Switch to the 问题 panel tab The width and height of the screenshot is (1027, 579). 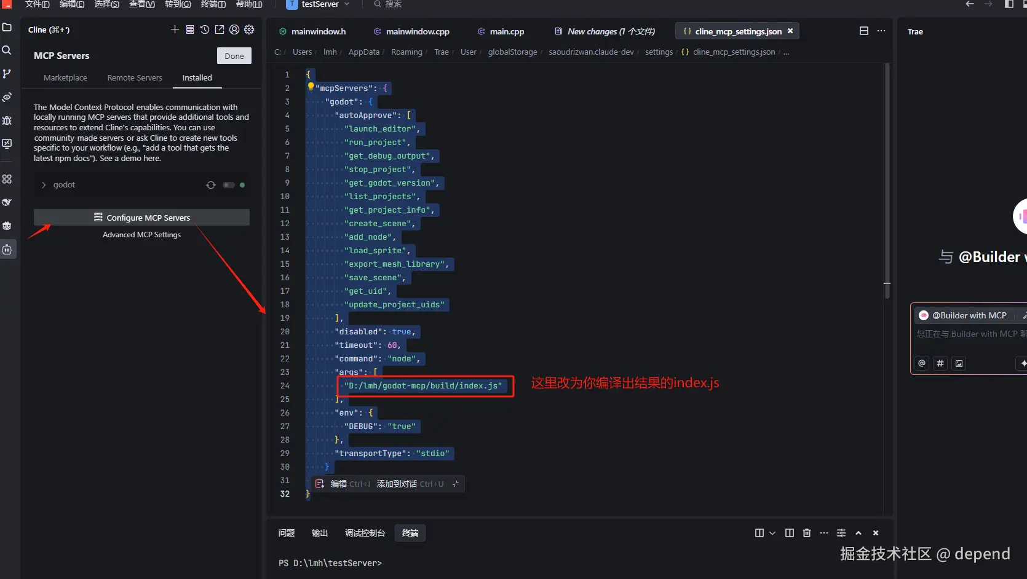coord(287,533)
